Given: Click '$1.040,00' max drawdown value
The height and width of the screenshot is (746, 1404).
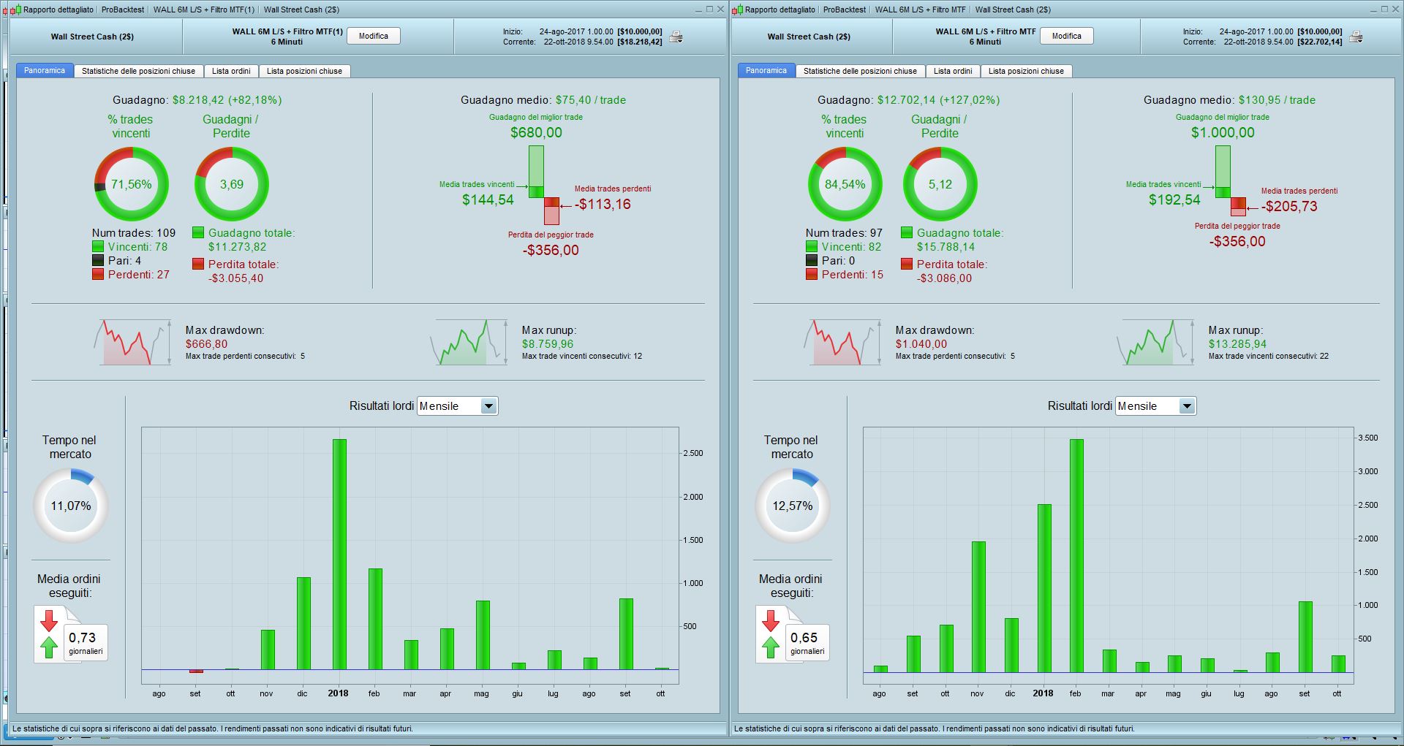Looking at the screenshot, I should click(x=921, y=344).
